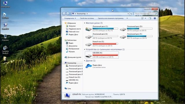
Task: Click USB DISK (H:) red capacity bar
Action: click(105, 55)
